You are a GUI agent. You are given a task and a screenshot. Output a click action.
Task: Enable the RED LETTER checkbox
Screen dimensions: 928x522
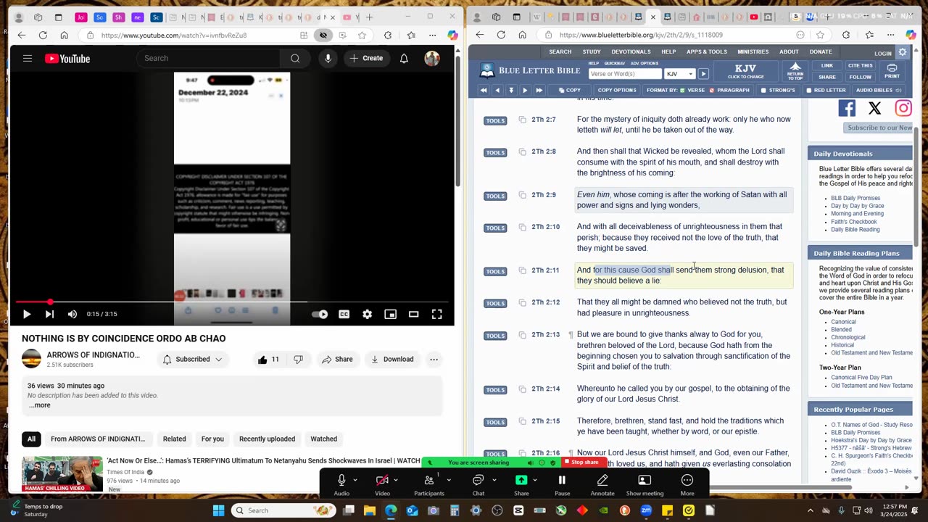825,91
